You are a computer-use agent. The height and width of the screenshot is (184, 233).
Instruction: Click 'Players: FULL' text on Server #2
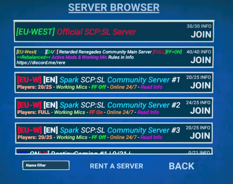coord(34,112)
